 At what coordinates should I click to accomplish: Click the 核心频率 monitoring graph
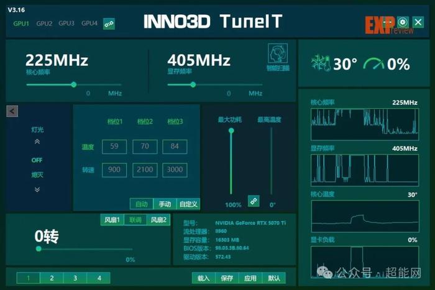[x=365, y=124]
